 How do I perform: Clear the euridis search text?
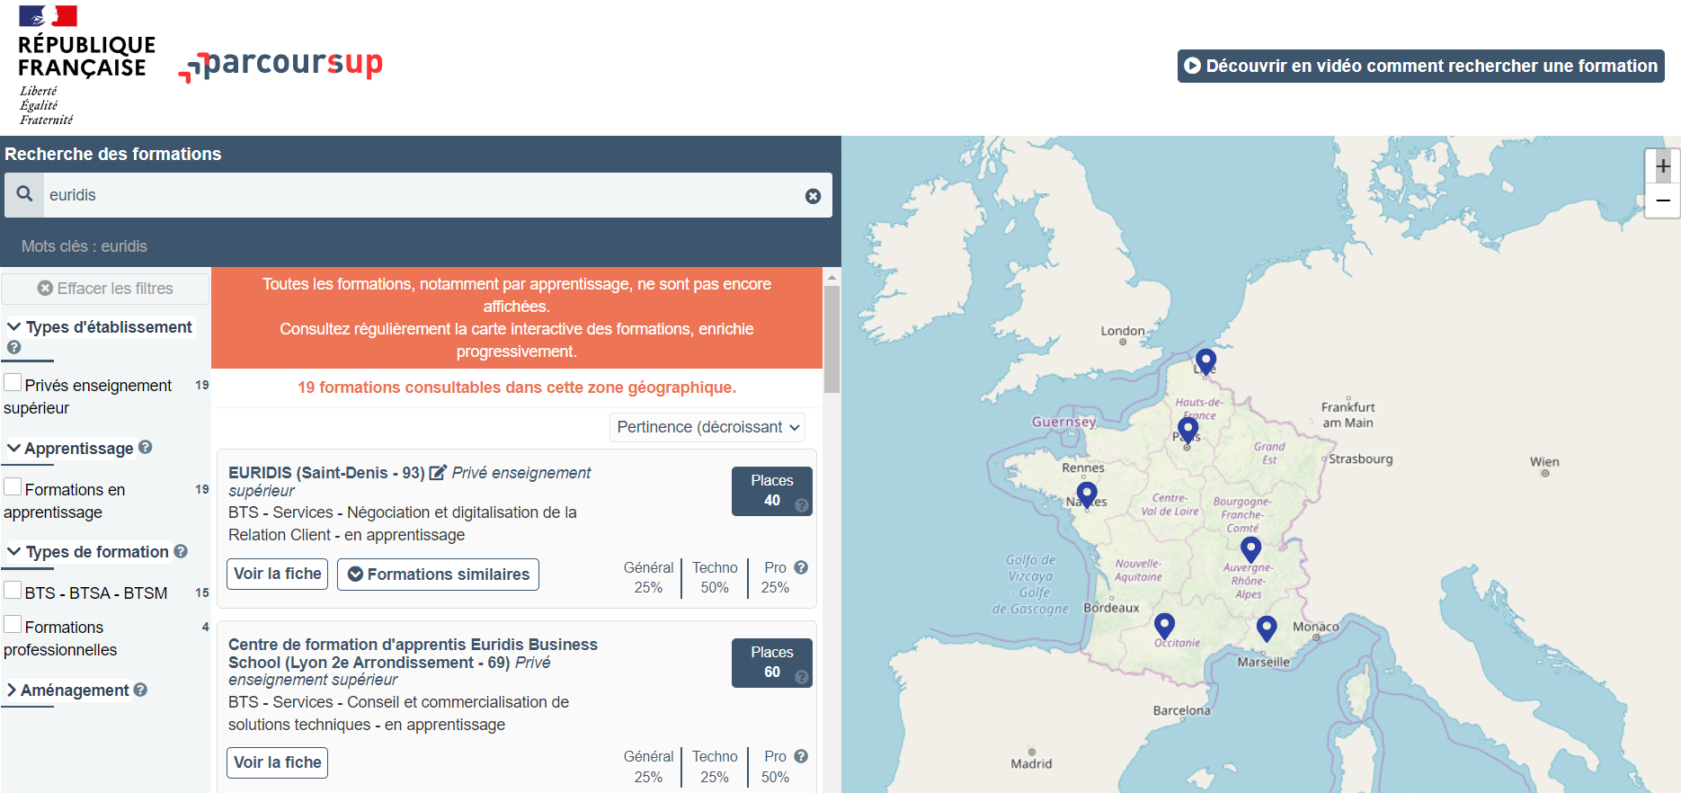(813, 196)
